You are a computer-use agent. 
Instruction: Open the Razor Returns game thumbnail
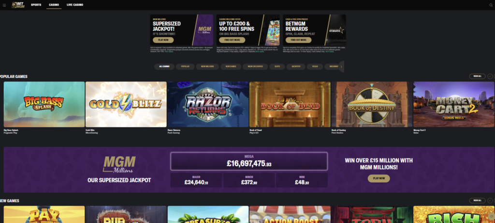(208, 105)
